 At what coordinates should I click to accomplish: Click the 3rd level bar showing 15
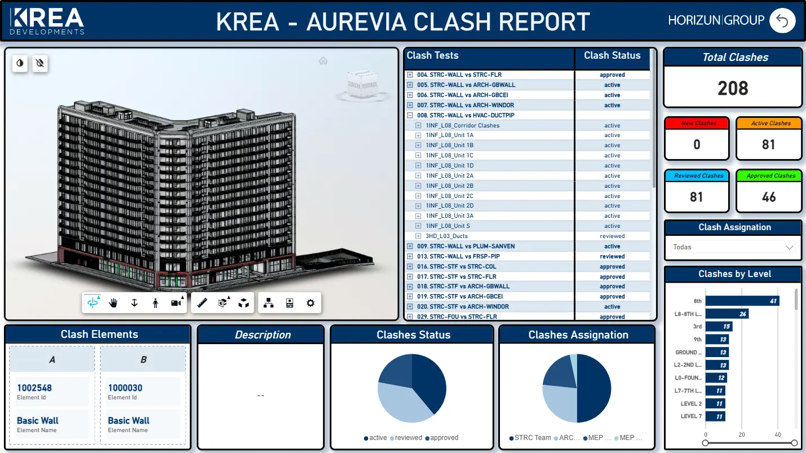click(719, 327)
